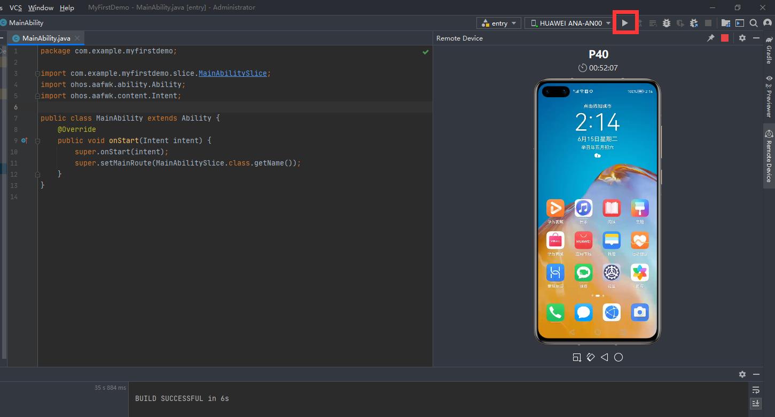Open the MeeTime green video app

point(583,272)
